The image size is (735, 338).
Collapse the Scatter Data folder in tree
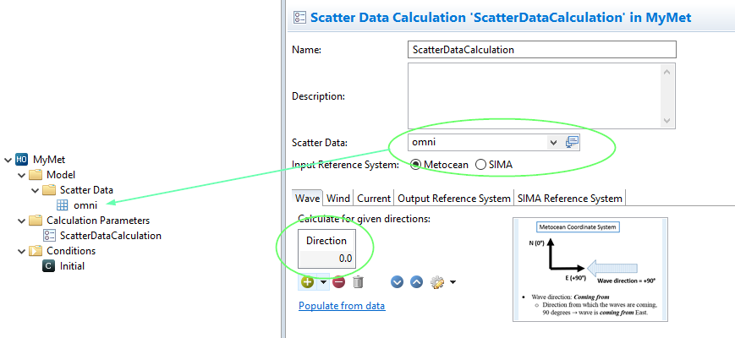[x=36, y=190]
